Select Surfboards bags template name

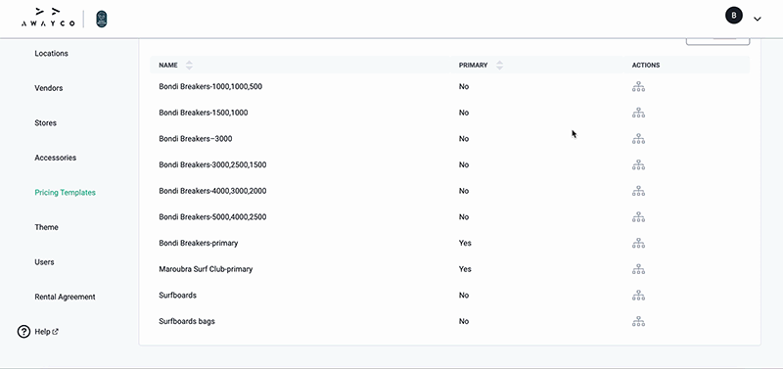pos(187,321)
